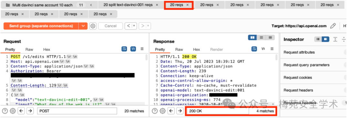
Task: Click the 'Target: https://api.openai.com' text
Action: pyautogui.click(x=299, y=26)
